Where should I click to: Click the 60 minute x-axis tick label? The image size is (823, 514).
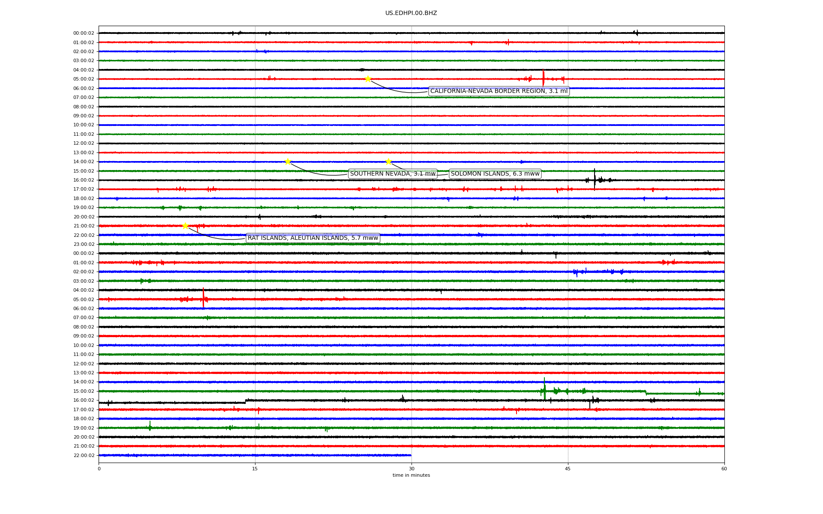tap(724, 469)
